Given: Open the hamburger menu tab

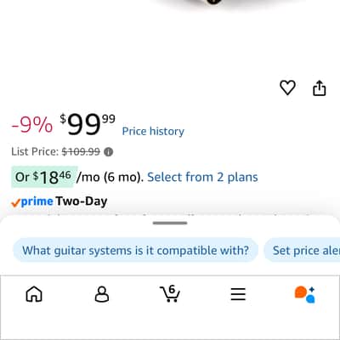Looking at the screenshot, I should [238, 294].
